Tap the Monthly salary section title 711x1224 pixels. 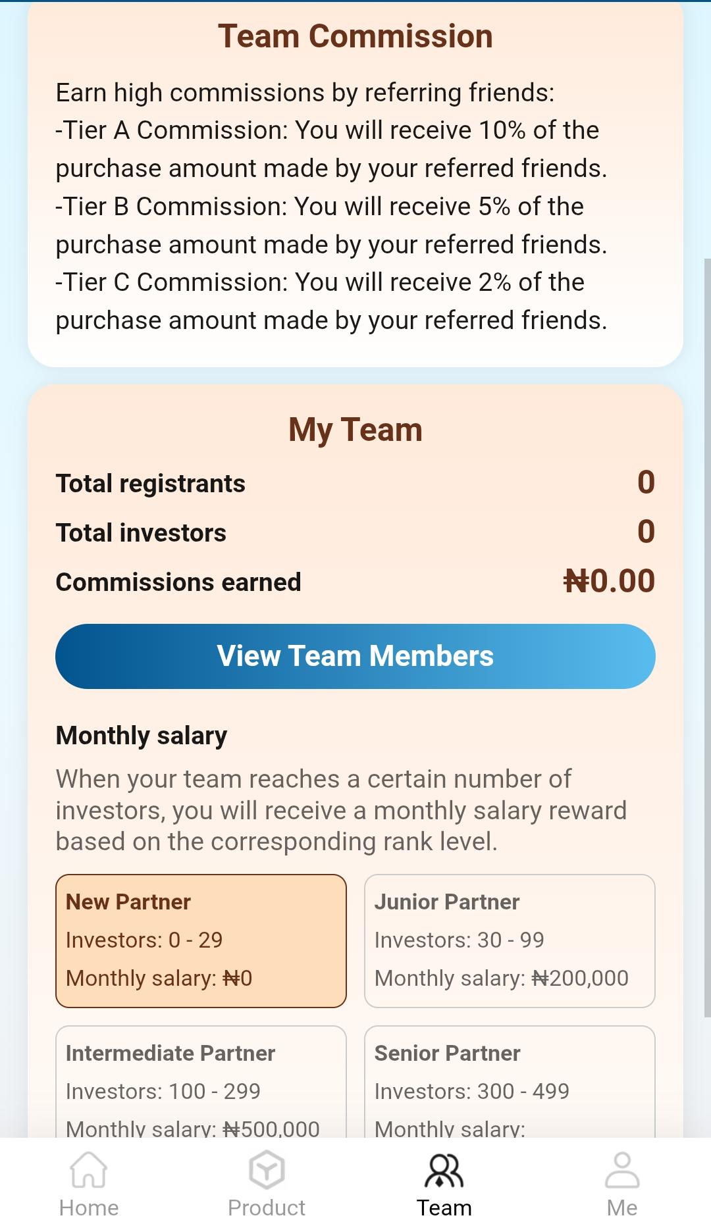(x=142, y=735)
